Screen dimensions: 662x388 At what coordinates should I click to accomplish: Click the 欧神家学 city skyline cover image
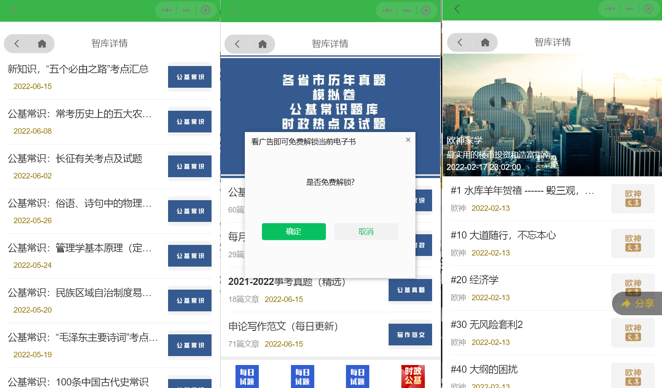coord(552,115)
